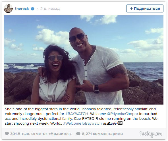168x141 pixels.
Task: Click the fist emoji after caption
Action: click(116, 123)
